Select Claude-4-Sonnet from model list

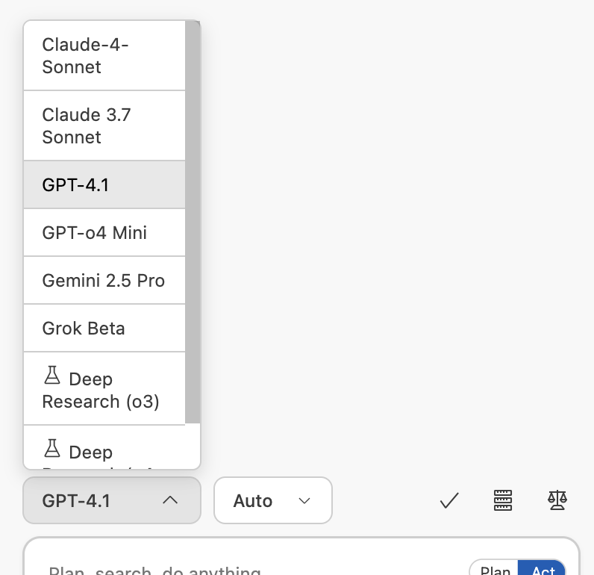click(x=104, y=56)
